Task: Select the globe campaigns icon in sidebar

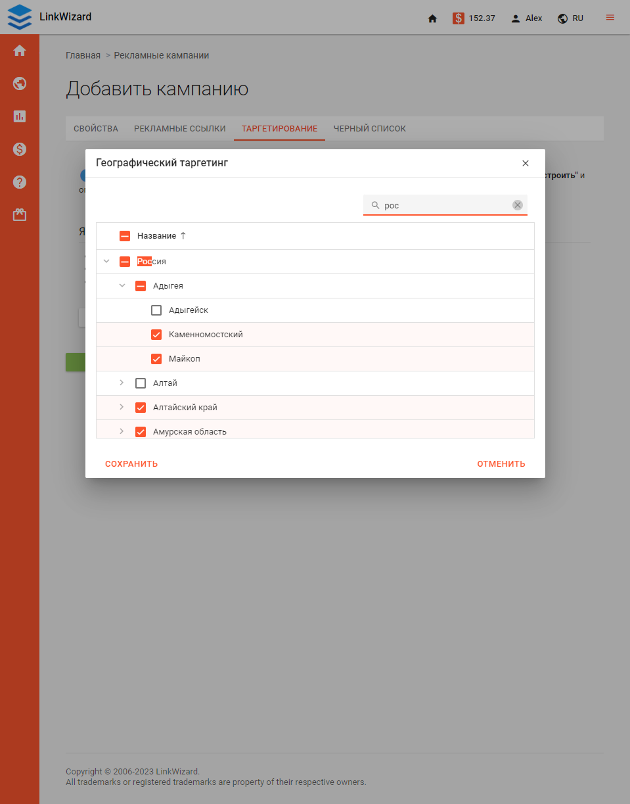Action: pyautogui.click(x=20, y=83)
